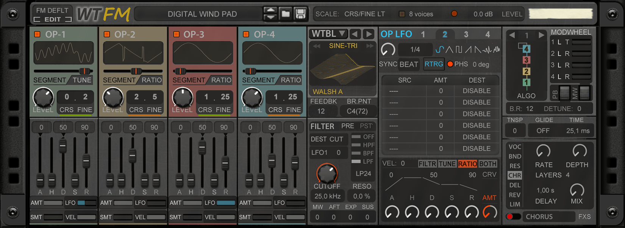Select the ramp-up saw LFO waveform
Screen dimensions: 625x228
(469, 49)
